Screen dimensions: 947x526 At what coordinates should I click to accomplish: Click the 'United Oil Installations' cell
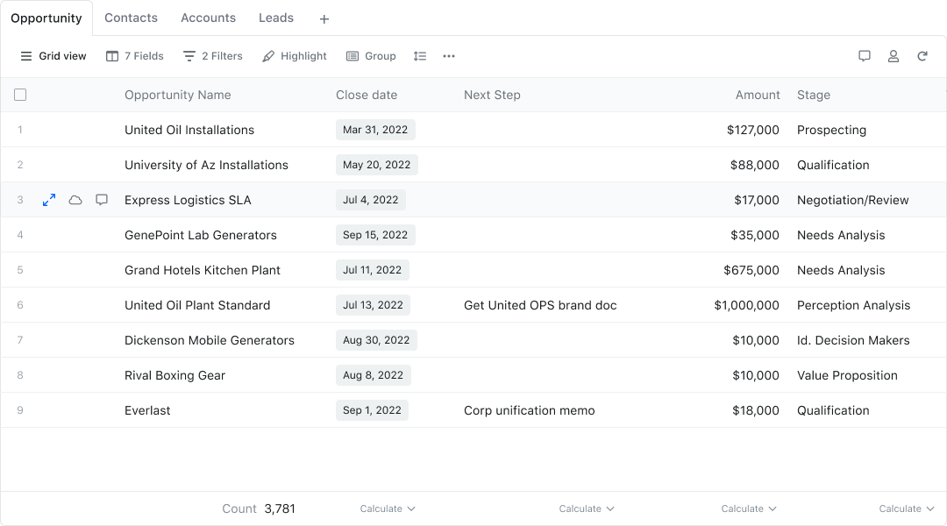click(x=189, y=130)
